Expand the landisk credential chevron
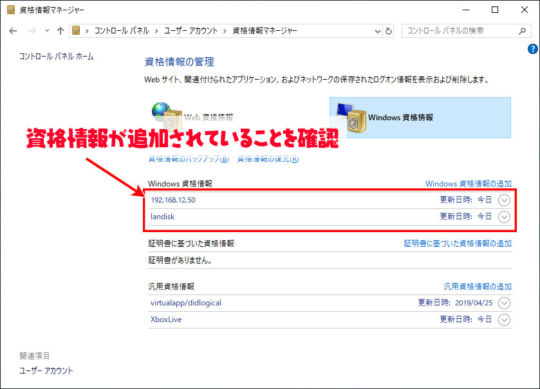The width and height of the screenshot is (540, 389). point(504,217)
